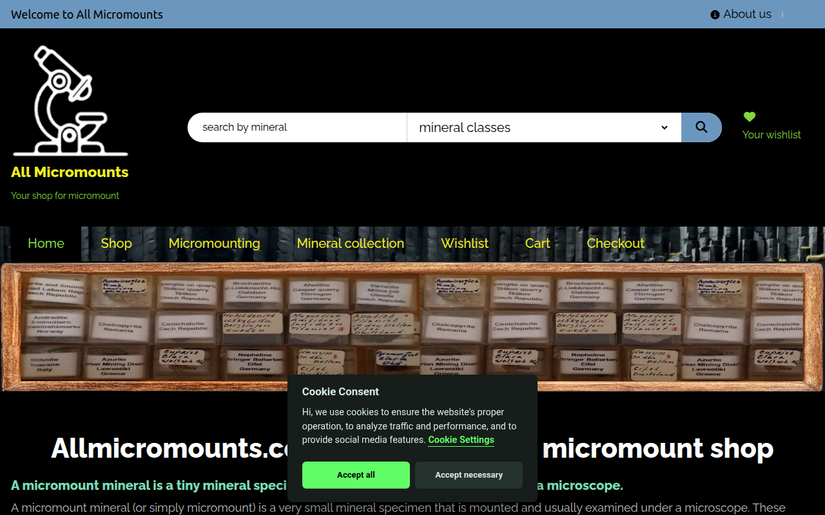Open the Home menu item
Screen dimensions: 825x515
coord(46,243)
